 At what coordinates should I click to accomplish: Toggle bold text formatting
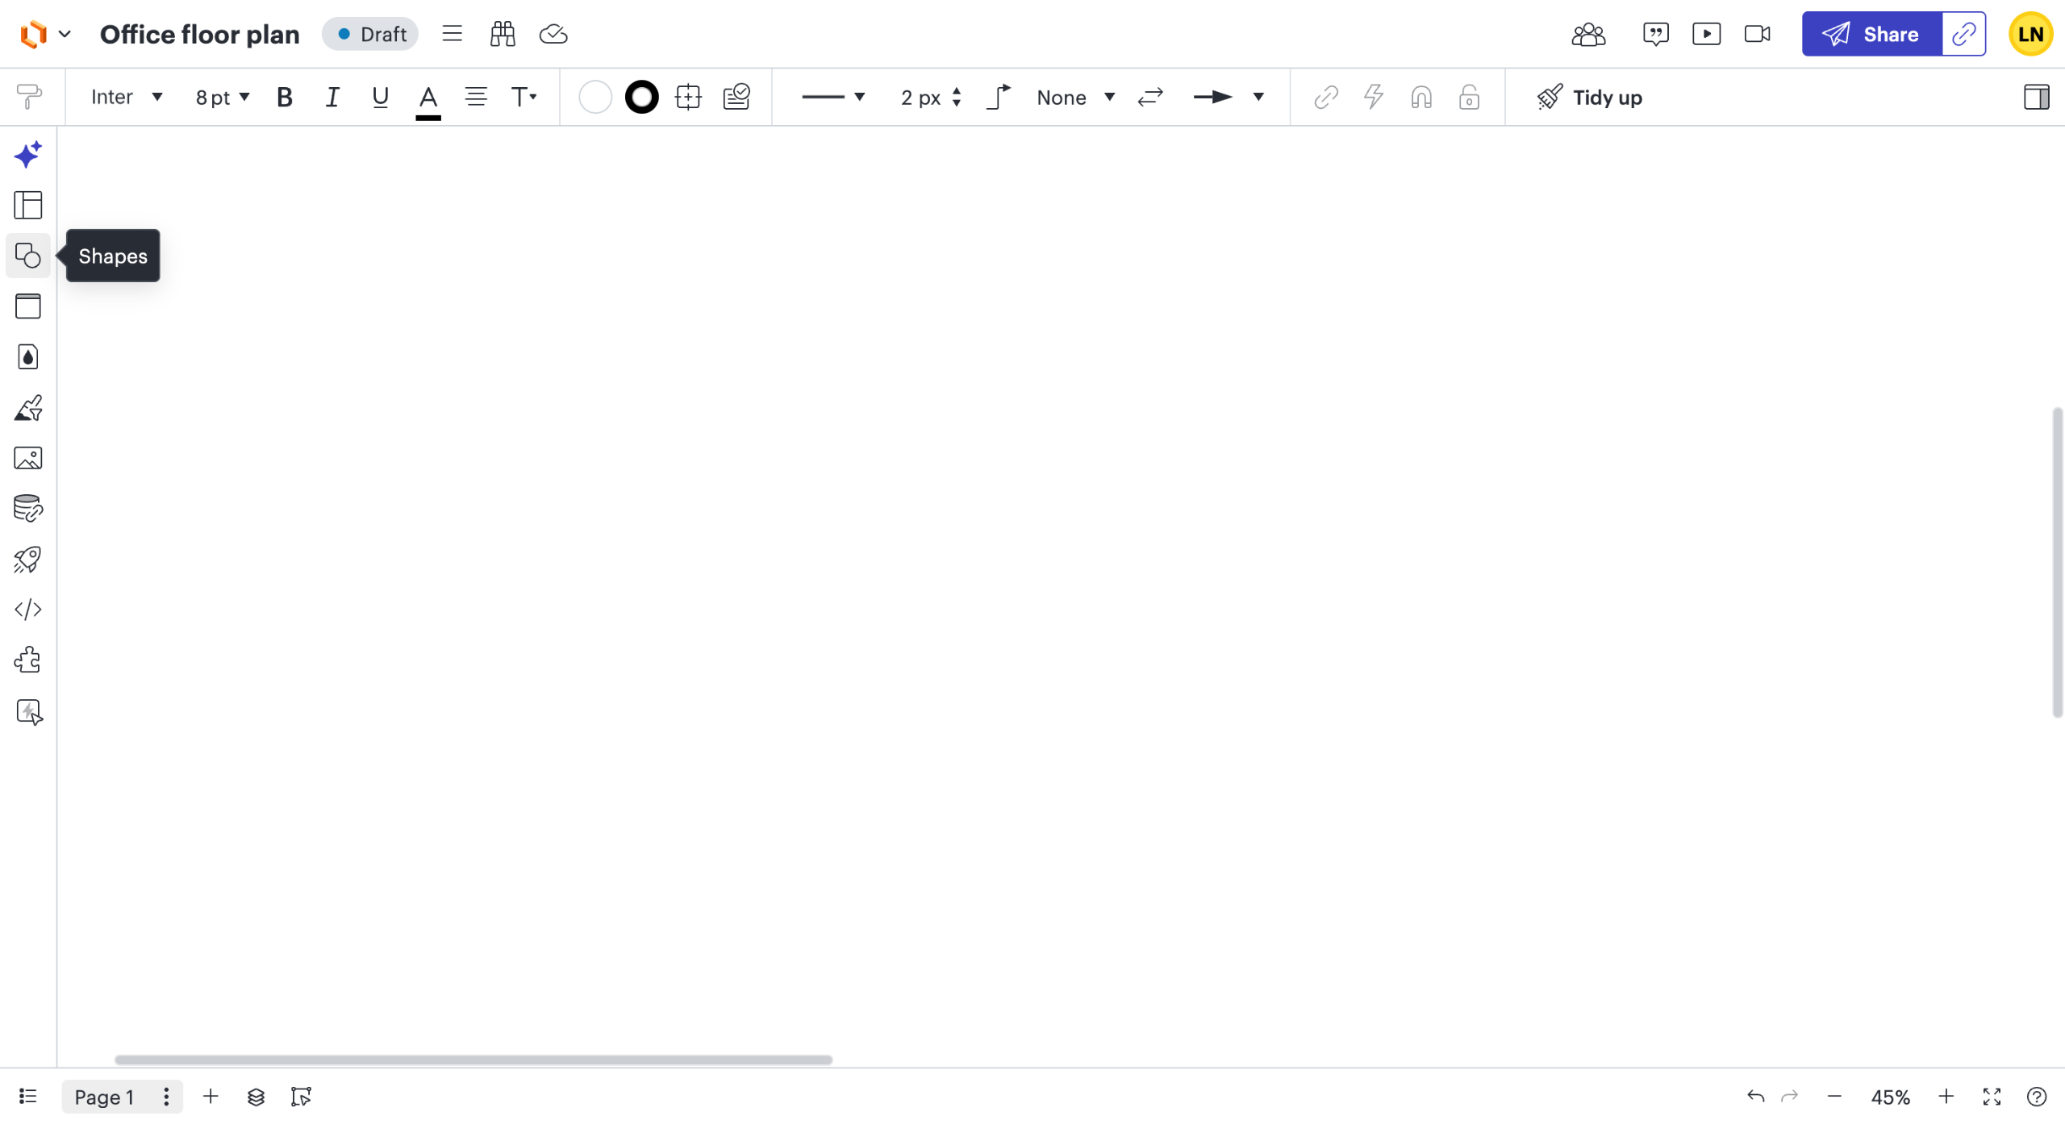point(284,98)
